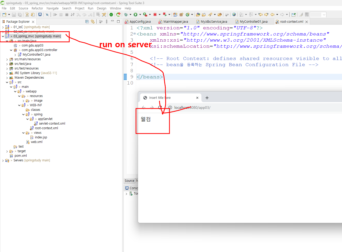
Task: Expand the 01_IoC project node
Action: coord(3,27)
